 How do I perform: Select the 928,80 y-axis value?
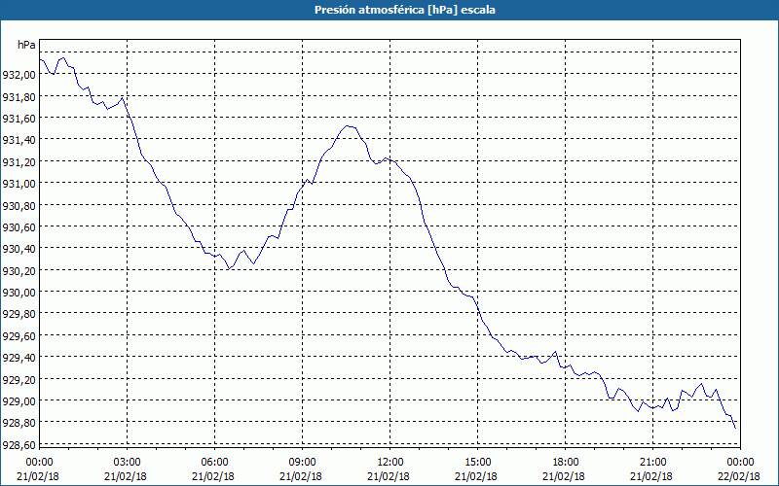pyautogui.click(x=19, y=423)
